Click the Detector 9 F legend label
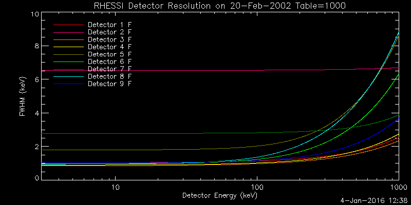411x205 pixels. click(x=109, y=83)
